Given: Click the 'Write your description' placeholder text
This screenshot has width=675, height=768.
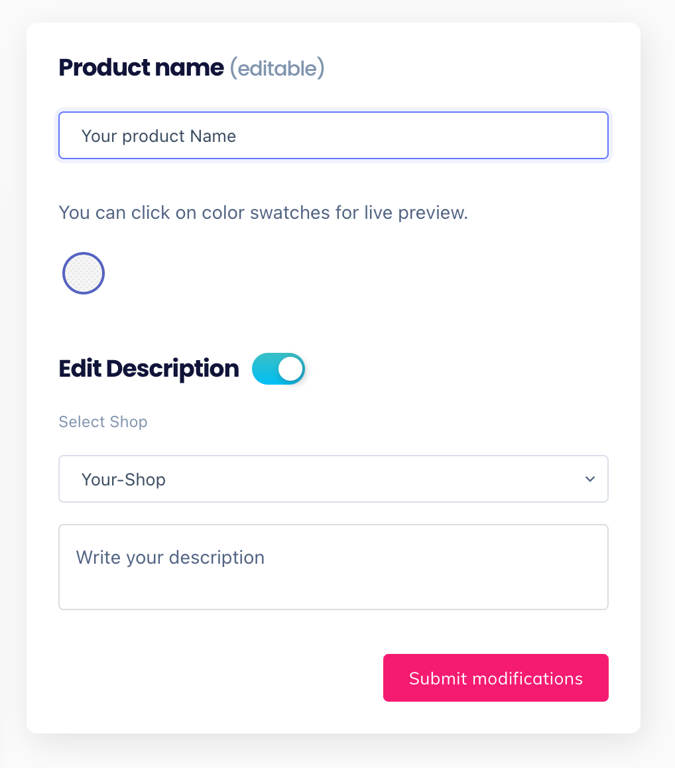Looking at the screenshot, I should point(170,557).
